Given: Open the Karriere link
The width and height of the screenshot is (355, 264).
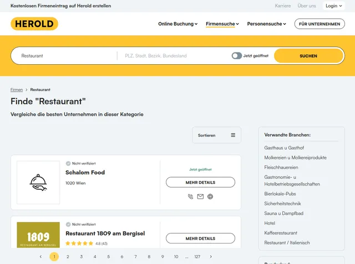Looking at the screenshot, I should 283,6.
